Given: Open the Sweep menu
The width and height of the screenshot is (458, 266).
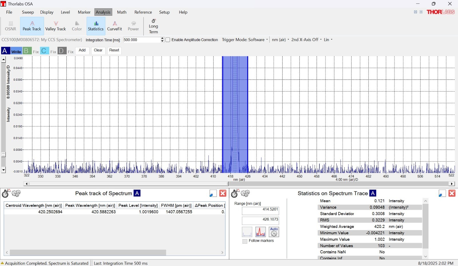Looking at the screenshot, I should pyautogui.click(x=28, y=12).
